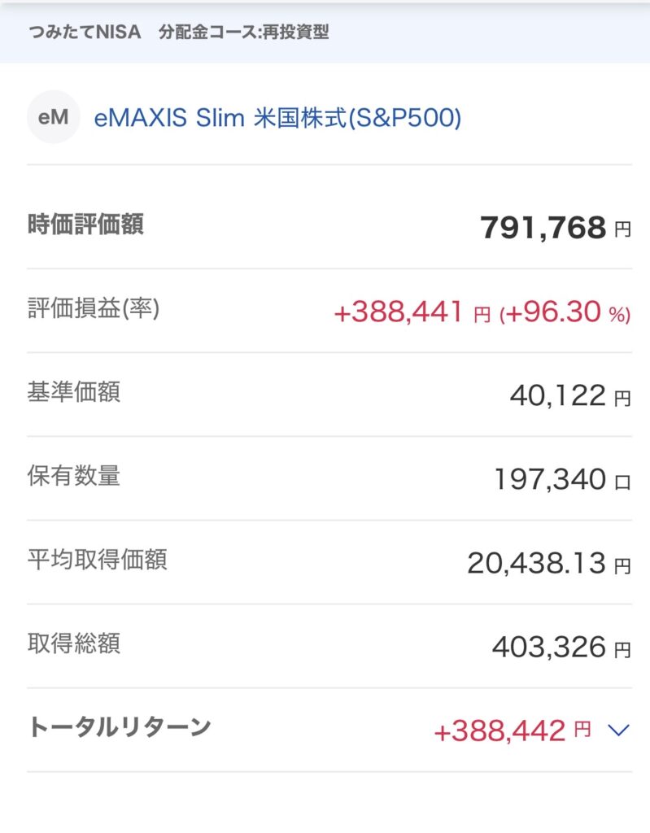
Task: Select the 197,340 口 holdings quantity
Action: coord(561,480)
